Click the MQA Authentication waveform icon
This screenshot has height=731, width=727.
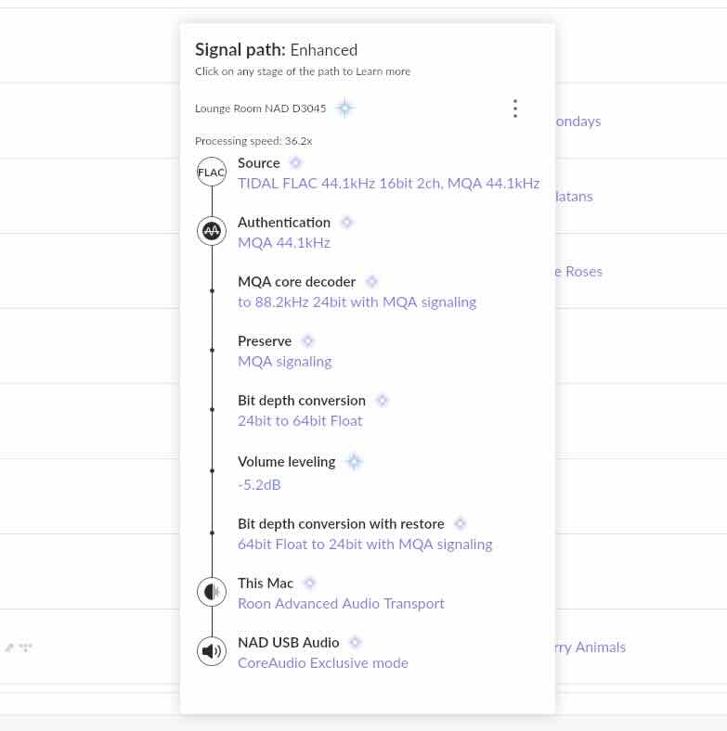click(212, 231)
